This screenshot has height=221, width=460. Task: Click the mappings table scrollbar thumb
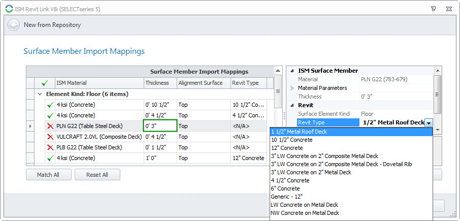pyautogui.click(x=278, y=91)
